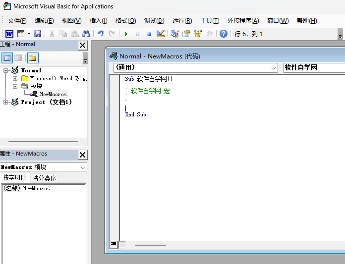Open the Project Explorer toolbar icon

175,34
